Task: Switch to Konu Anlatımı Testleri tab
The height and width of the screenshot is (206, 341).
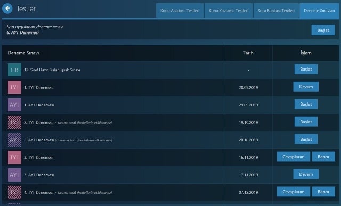Action: coord(180,11)
